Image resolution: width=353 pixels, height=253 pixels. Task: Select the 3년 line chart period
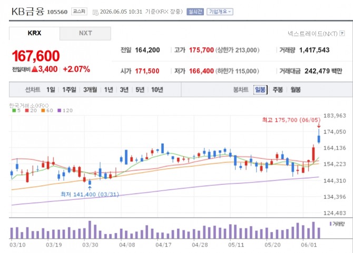pos(124,90)
